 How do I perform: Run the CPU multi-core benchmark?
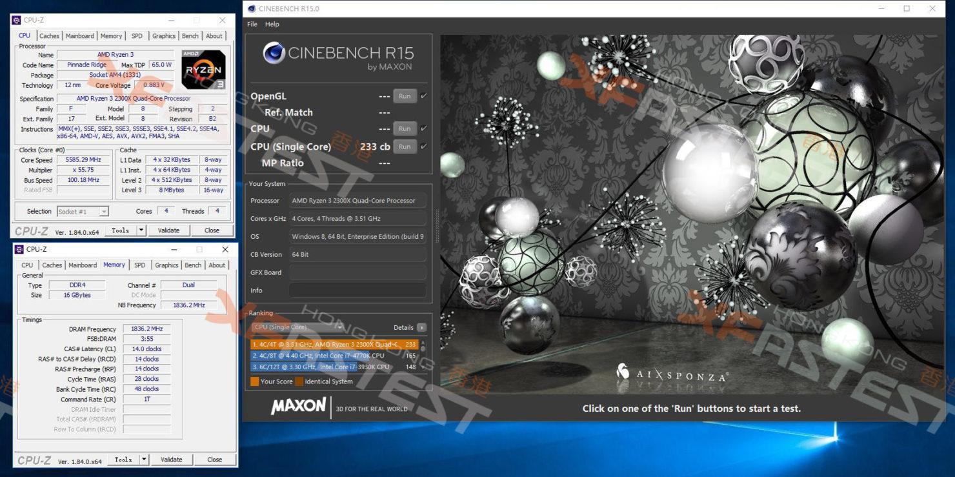click(405, 128)
